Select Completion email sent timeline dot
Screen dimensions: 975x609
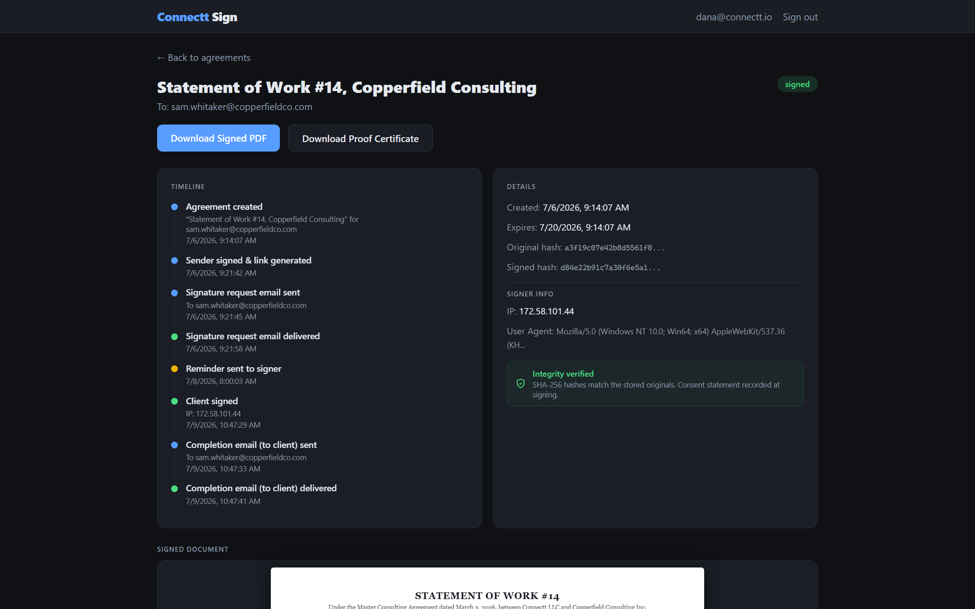click(x=174, y=445)
